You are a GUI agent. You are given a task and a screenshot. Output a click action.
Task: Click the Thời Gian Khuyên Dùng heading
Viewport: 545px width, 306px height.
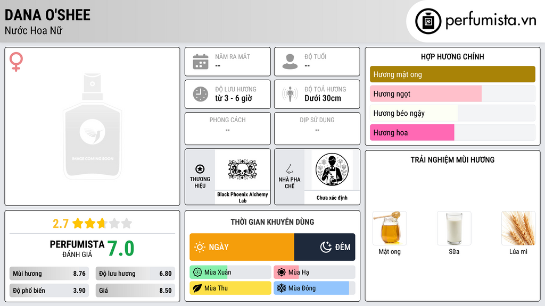click(x=272, y=222)
